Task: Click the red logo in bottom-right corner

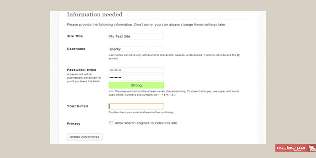Action: click(x=295, y=149)
